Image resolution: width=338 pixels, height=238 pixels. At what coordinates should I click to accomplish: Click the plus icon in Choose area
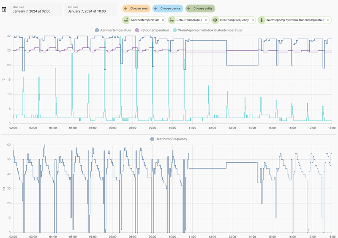(x=125, y=8)
